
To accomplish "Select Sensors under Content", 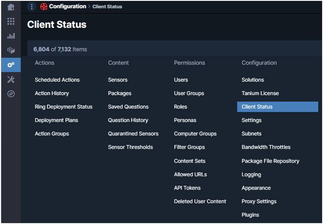I will click(117, 80).
